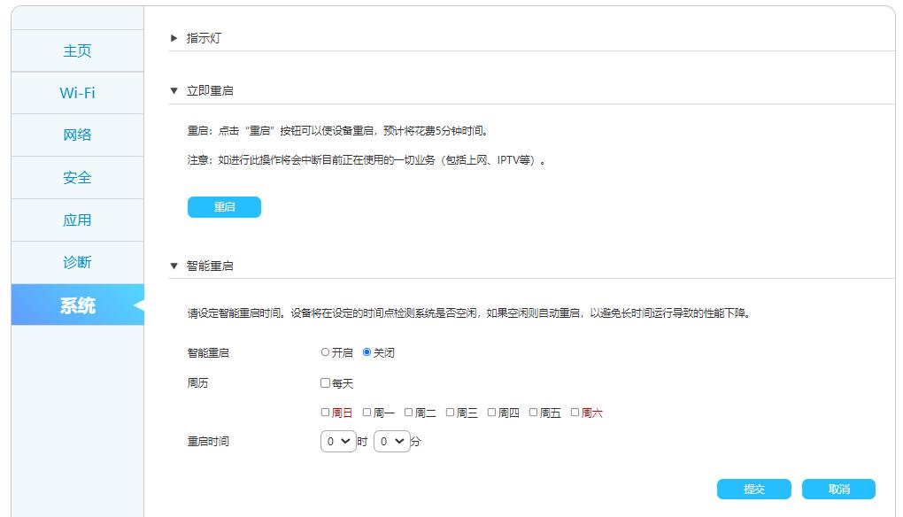The image size is (903, 517).
Task: Check the 周日 checkbox
Action: pyautogui.click(x=326, y=412)
